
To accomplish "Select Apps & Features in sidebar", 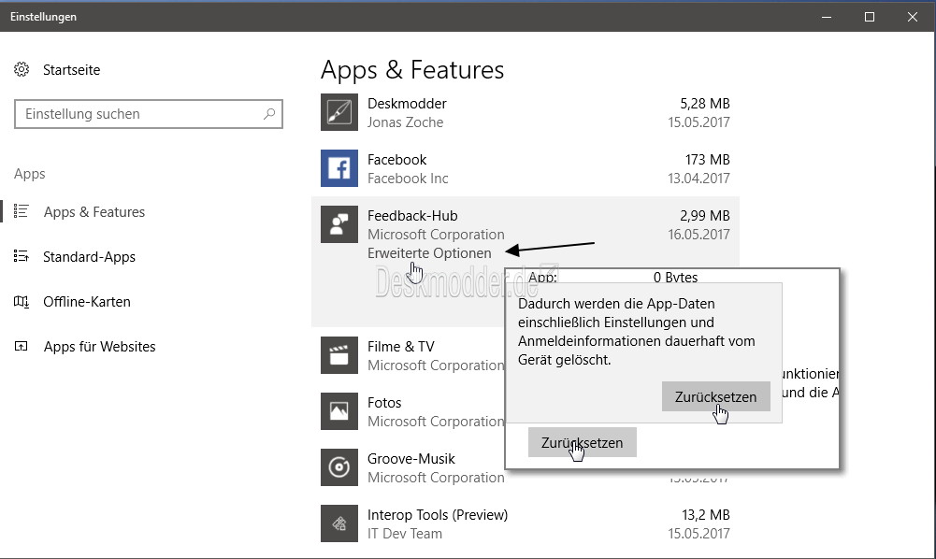I will tap(94, 212).
